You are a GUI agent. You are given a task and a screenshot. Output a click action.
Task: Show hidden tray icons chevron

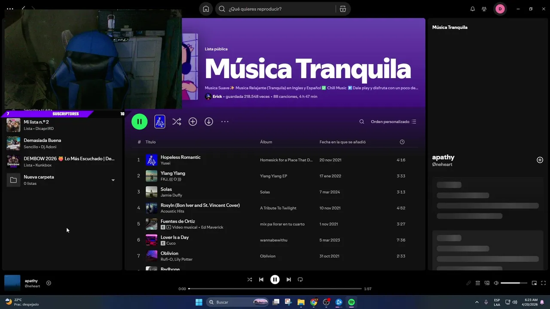tap(477, 302)
